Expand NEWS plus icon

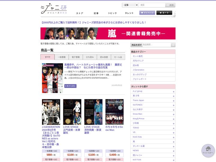pos(174,151)
